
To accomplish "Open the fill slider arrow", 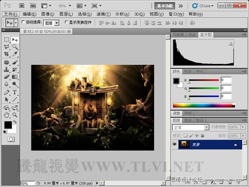I will click(x=243, y=136).
